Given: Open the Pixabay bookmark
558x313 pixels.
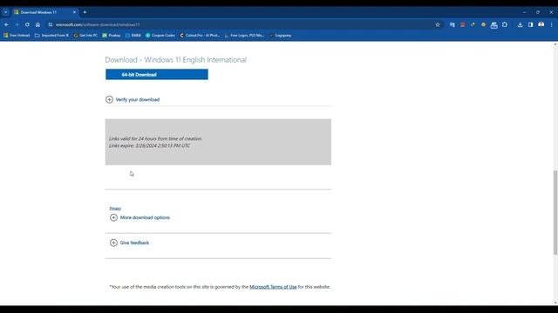Looking at the screenshot, I should pyautogui.click(x=112, y=36).
